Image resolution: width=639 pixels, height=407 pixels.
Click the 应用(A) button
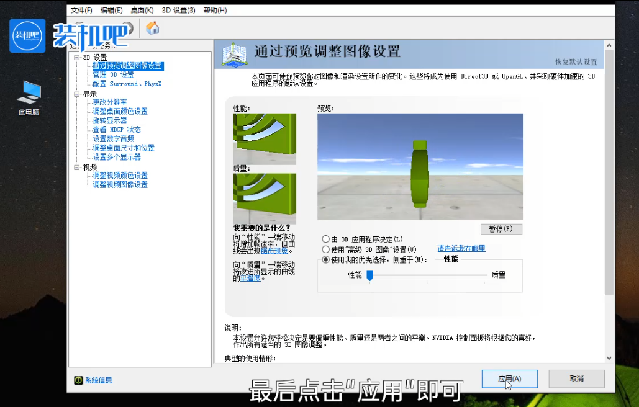(x=509, y=378)
